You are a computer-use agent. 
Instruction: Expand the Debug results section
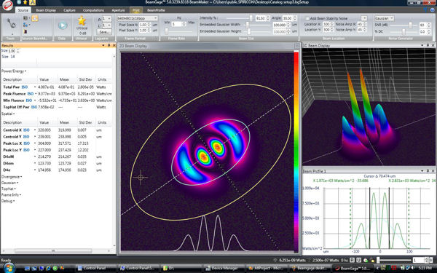click(x=8, y=201)
